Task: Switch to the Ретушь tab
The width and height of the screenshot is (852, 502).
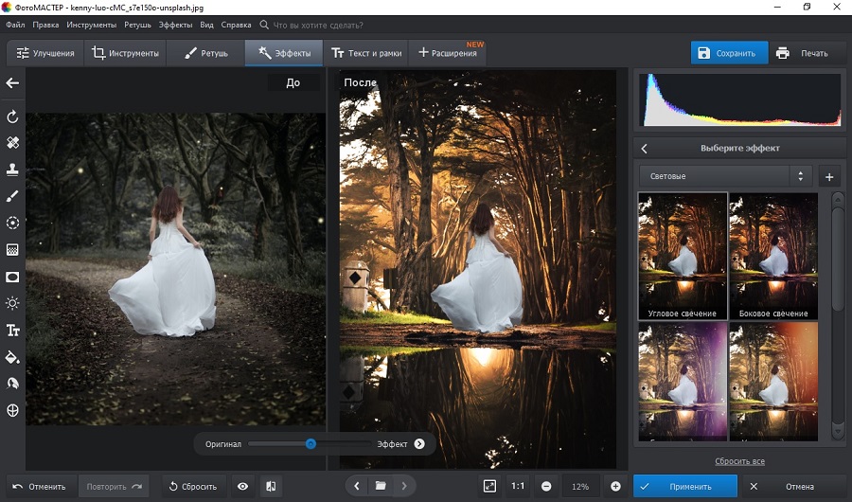Action: click(x=206, y=53)
